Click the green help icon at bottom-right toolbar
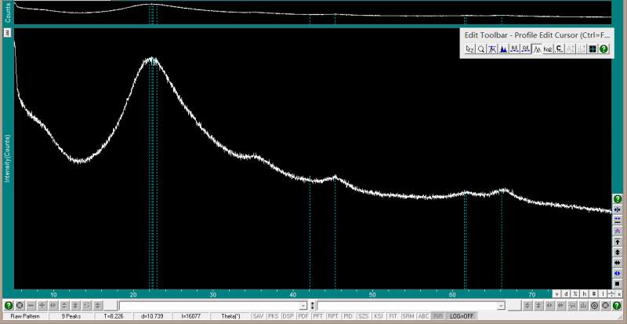 [x=617, y=306]
